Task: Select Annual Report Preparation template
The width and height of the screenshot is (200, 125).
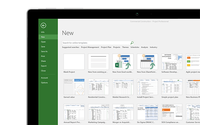Action: (x=74, y=112)
